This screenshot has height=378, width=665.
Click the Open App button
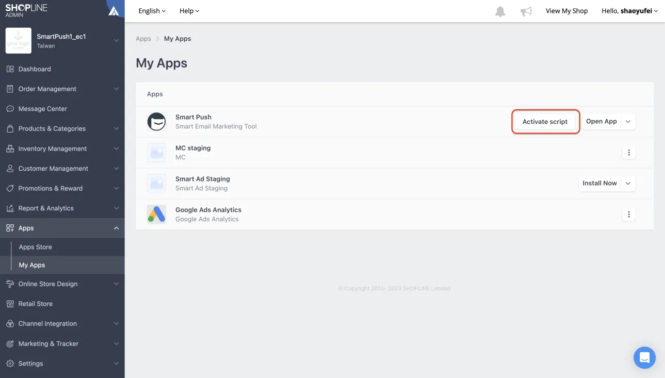(x=601, y=122)
